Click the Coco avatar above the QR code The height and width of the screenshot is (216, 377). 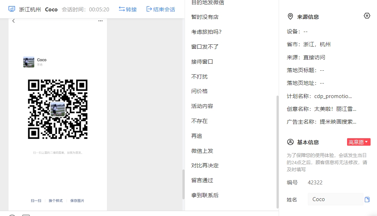click(29, 62)
